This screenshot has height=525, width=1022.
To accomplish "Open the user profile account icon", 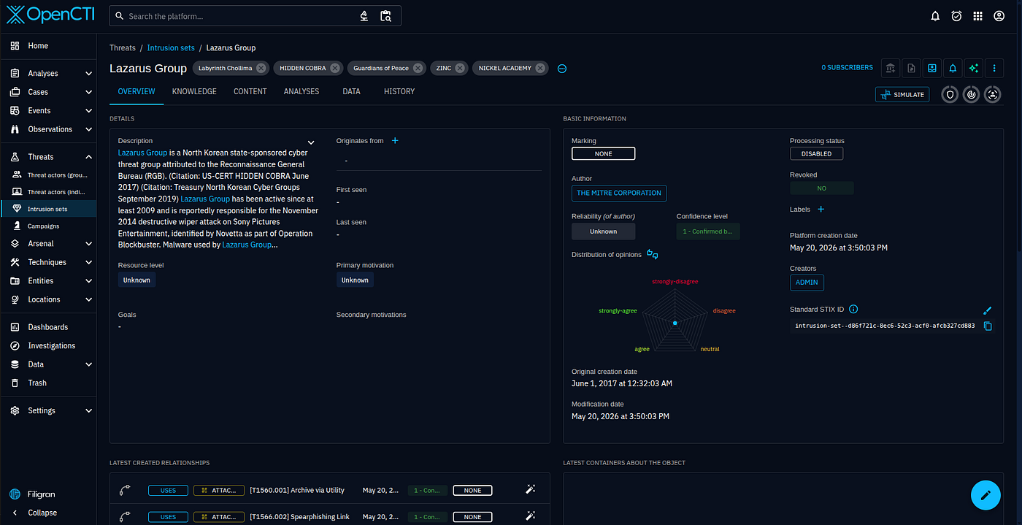I will click(999, 16).
